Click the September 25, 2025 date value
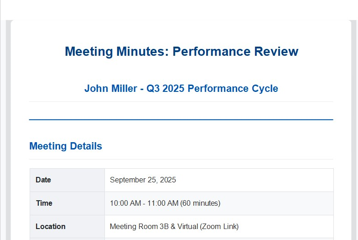358x240 pixels. coord(143,180)
